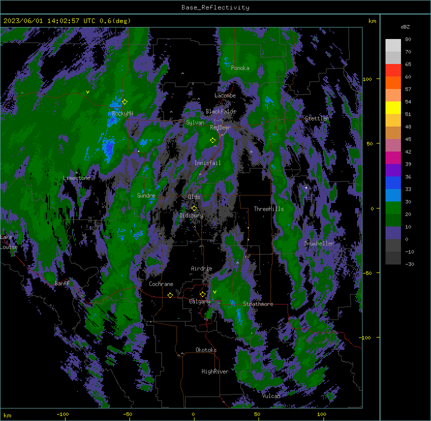Viewport: 431px width, 421px height.
Task: Click the Airdrie city label
Action: click(201, 268)
